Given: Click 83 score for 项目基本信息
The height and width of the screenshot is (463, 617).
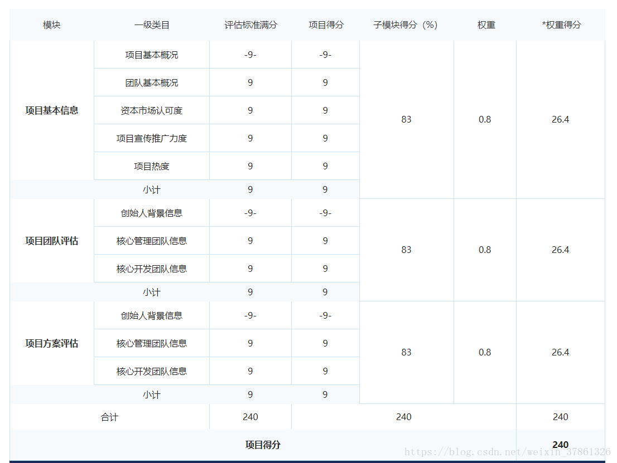Looking at the screenshot, I should click(406, 119).
